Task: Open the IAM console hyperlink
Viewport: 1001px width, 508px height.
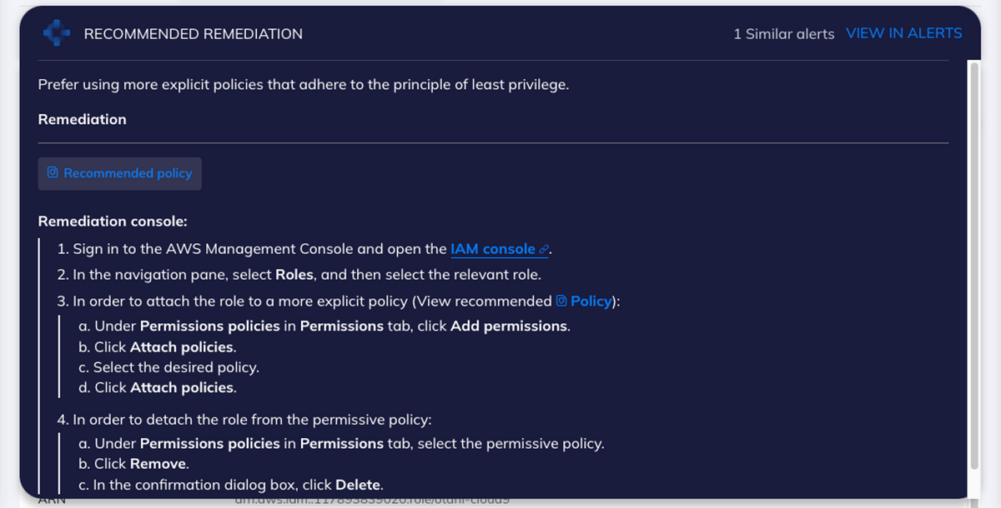Action: click(x=492, y=249)
